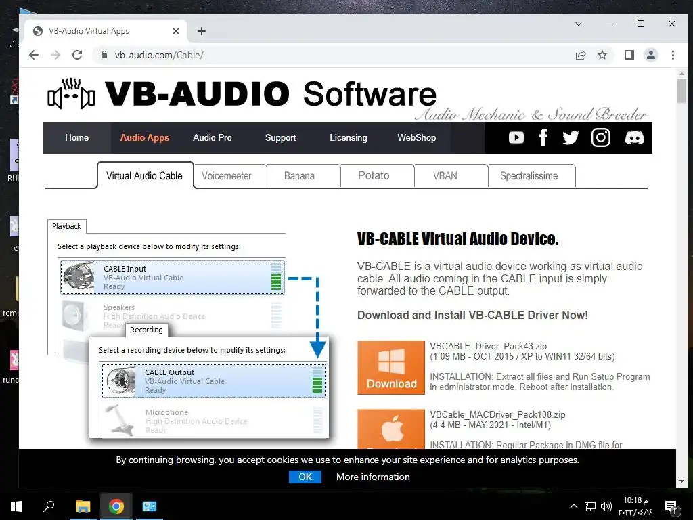Open Windows taskbar search

coord(49,506)
